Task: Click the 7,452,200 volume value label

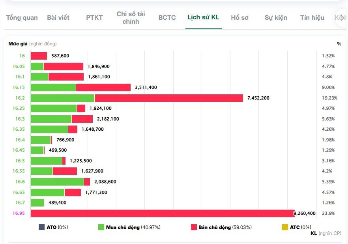Action: coord(258,98)
